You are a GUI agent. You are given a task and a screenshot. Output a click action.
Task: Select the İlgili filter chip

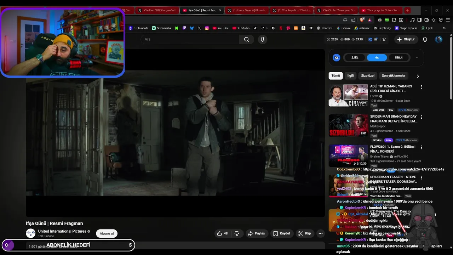click(x=350, y=76)
